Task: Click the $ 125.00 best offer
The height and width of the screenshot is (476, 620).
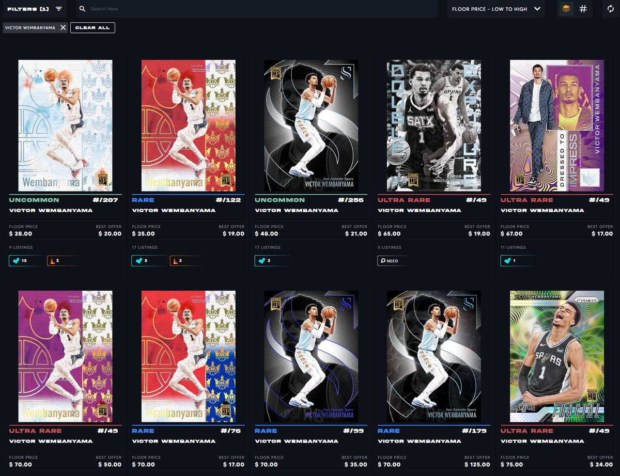Action: pyautogui.click(x=477, y=464)
